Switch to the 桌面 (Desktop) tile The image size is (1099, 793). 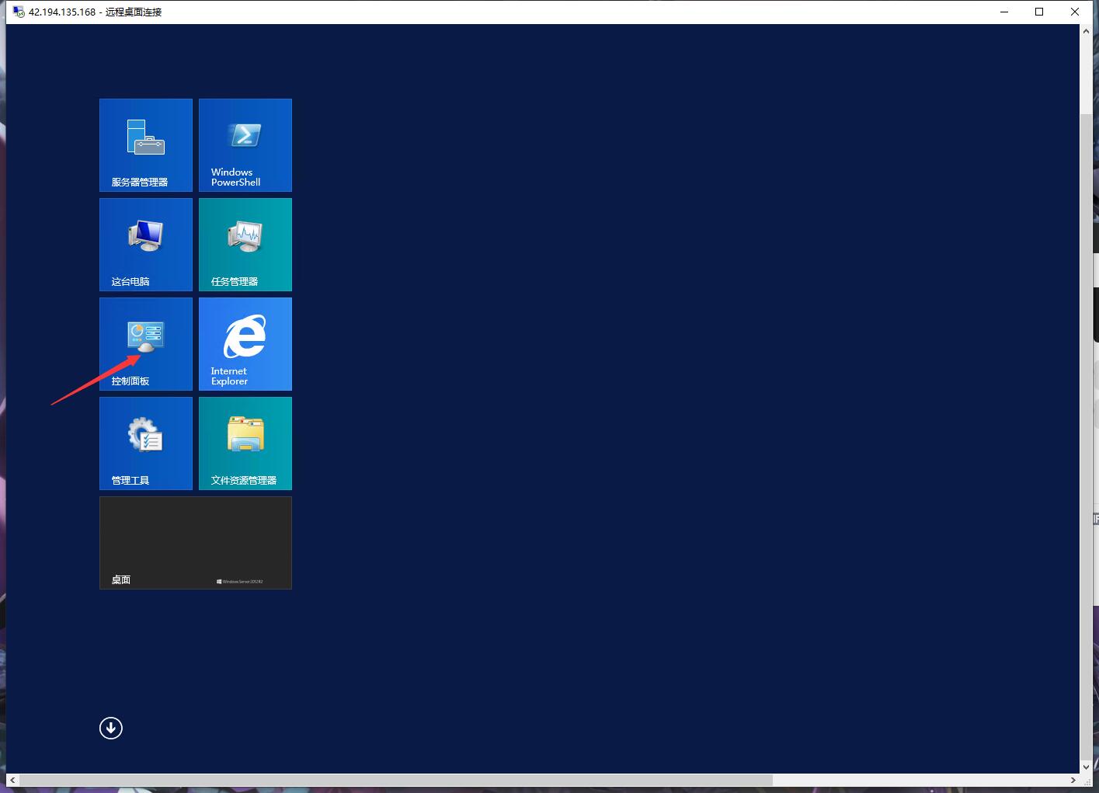click(195, 543)
